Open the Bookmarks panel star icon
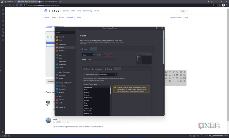 click(3, 10)
